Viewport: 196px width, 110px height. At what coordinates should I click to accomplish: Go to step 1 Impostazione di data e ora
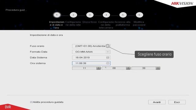click(x=57, y=15)
